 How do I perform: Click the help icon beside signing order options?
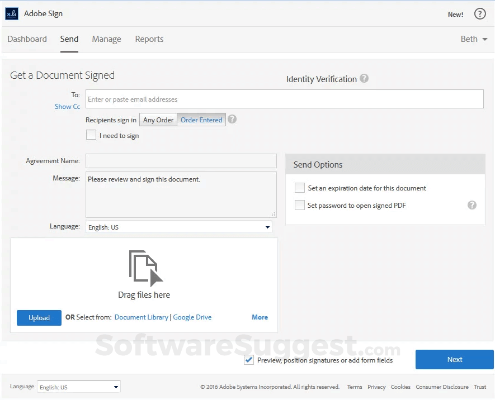tap(232, 119)
